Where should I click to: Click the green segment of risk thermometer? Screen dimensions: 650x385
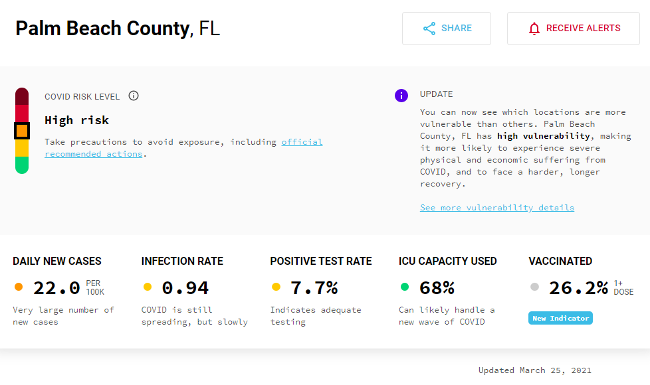22,164
